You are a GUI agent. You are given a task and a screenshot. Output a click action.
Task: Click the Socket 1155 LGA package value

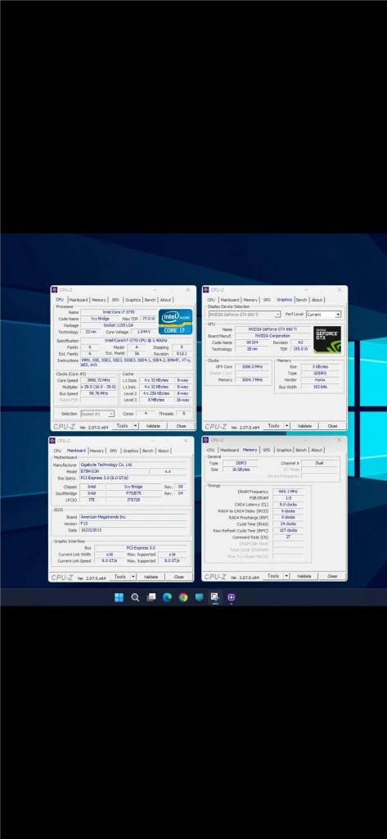pyautogui.click(x=119, y=325)
